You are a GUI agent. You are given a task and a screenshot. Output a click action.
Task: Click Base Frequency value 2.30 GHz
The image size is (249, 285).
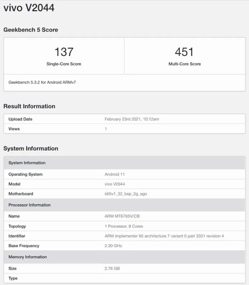pyautogui.click(x=113, y=246)
